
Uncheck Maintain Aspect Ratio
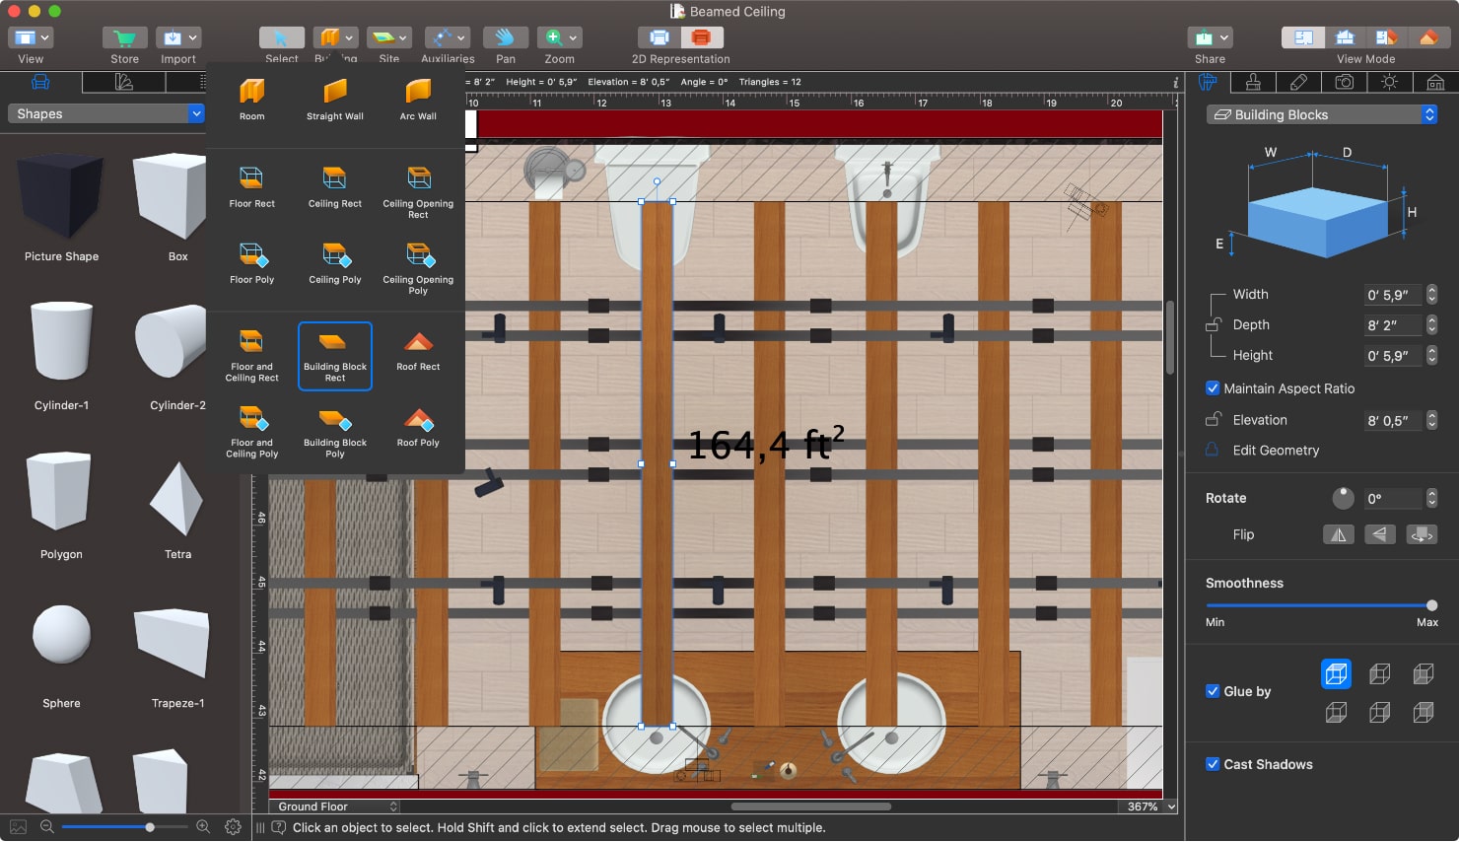[1213, 388]
